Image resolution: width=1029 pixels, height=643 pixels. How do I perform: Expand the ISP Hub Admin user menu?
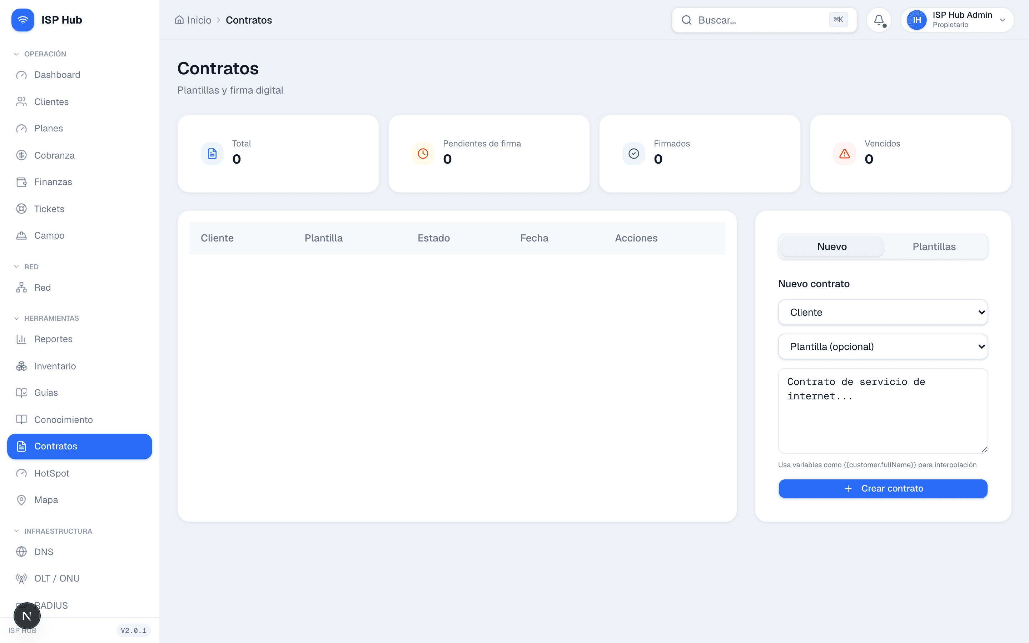[957, 20]
